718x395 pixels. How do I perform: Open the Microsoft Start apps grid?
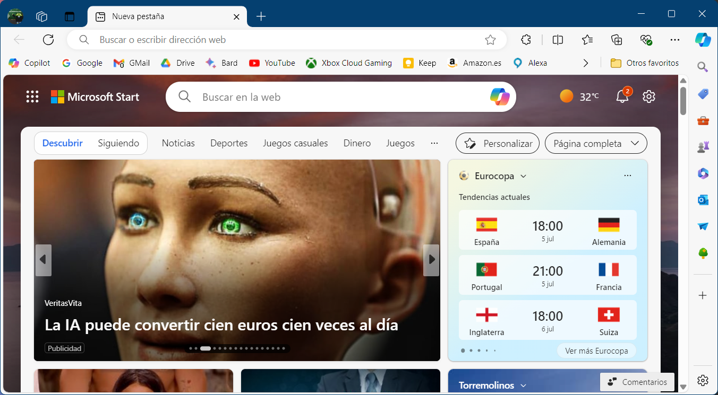click(x=32, y=96)
